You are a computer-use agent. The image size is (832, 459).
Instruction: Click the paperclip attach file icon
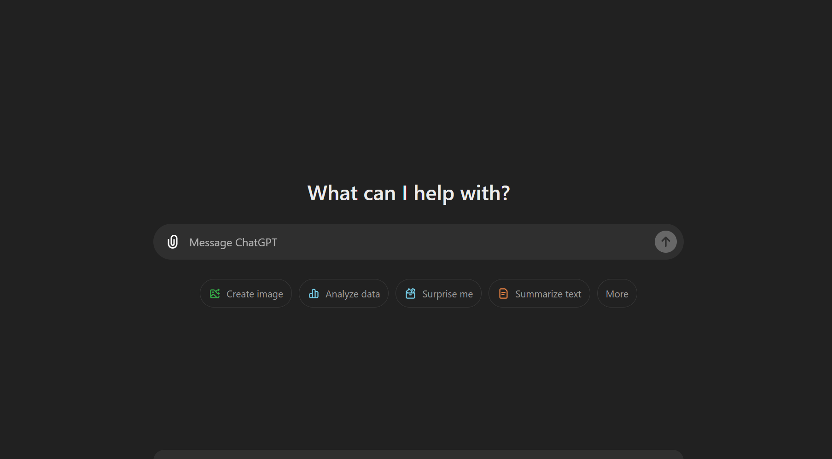(x=173, y=242)
